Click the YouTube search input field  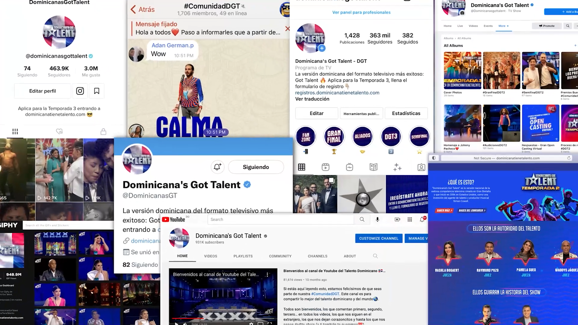coord(281,219)
